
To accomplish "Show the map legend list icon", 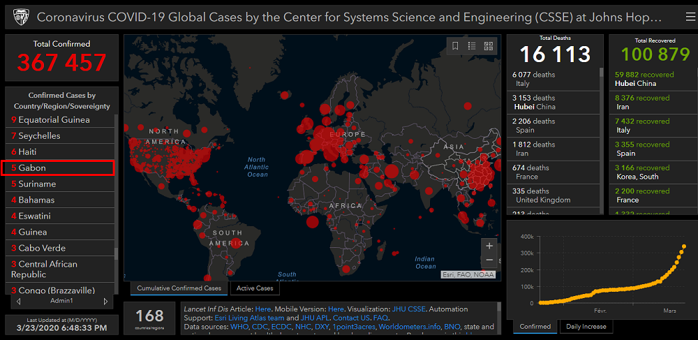I will point(472,46).
